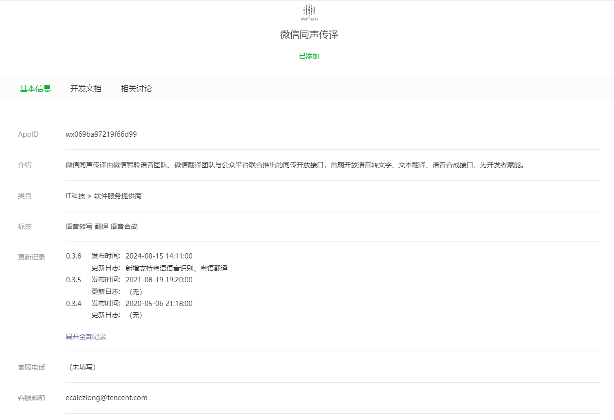
Task: Select version number 0.3.5
Action: tap(74, 280)
